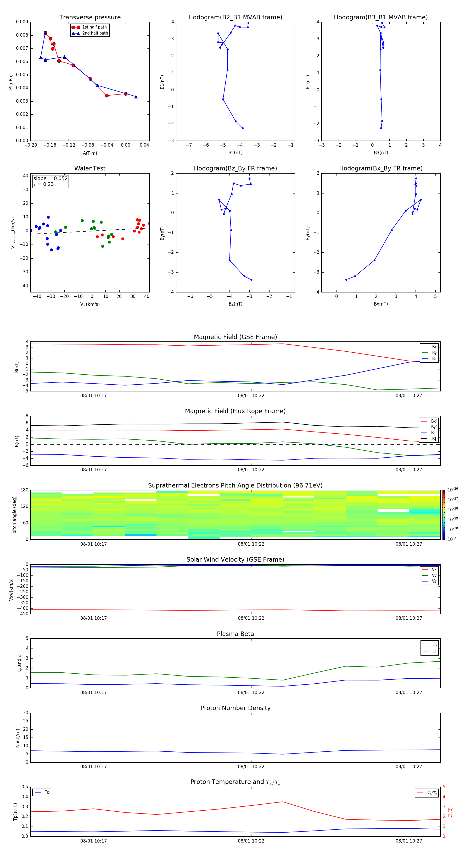Click the "Hodogram(B3_B1 MVAB frame)" title

point(381,18)
